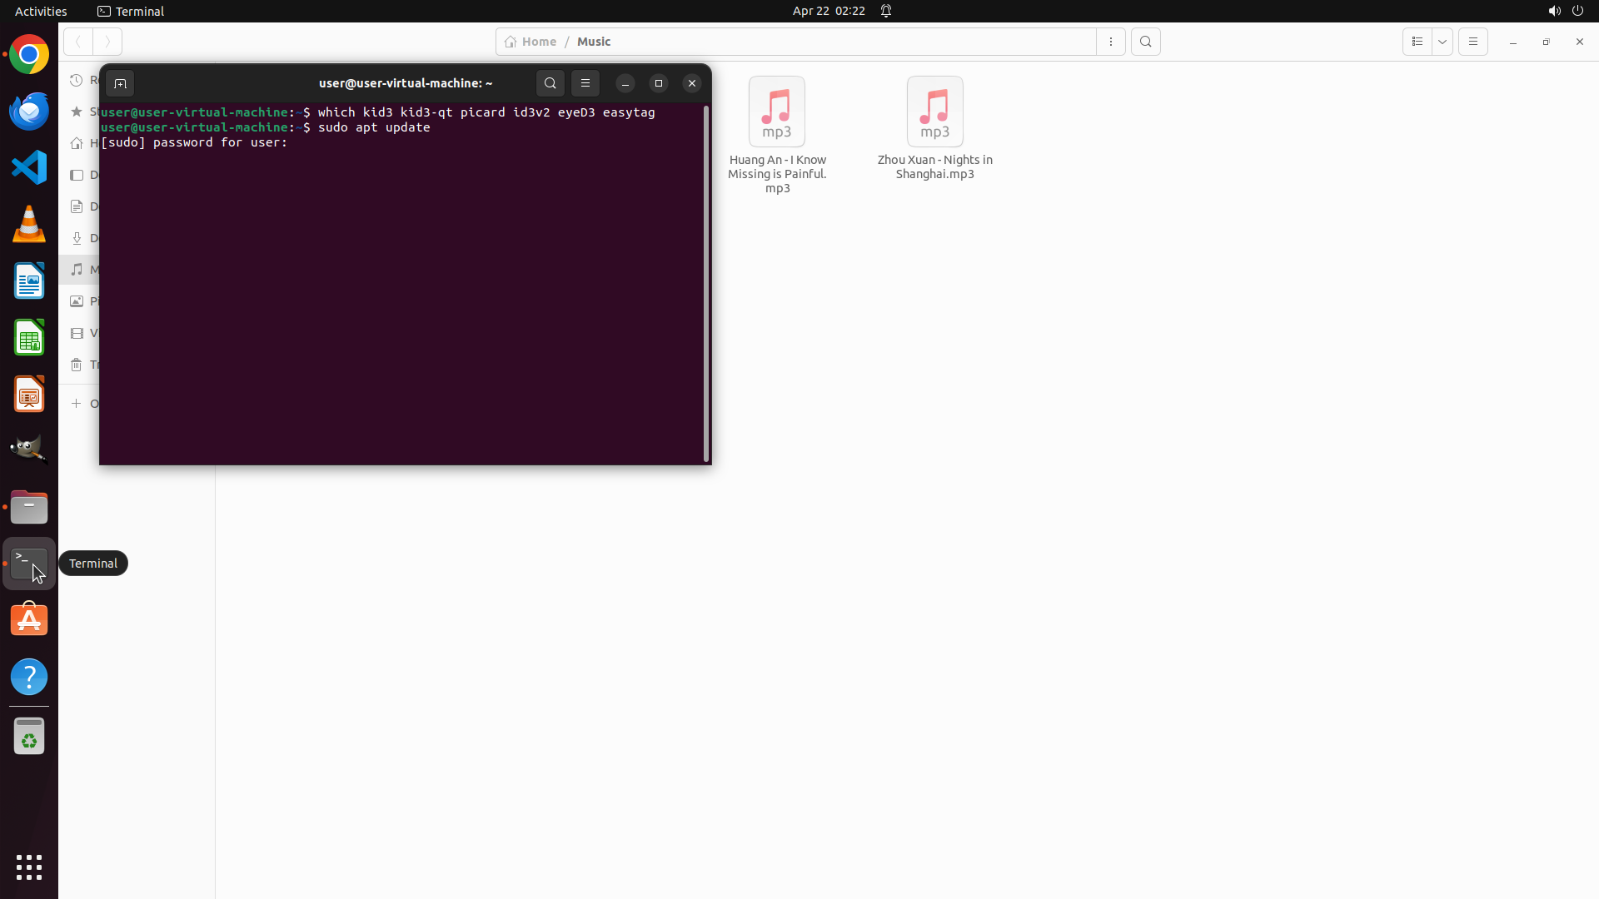
Task: Open the Files search button
Action: click(x=1145, y=42)
